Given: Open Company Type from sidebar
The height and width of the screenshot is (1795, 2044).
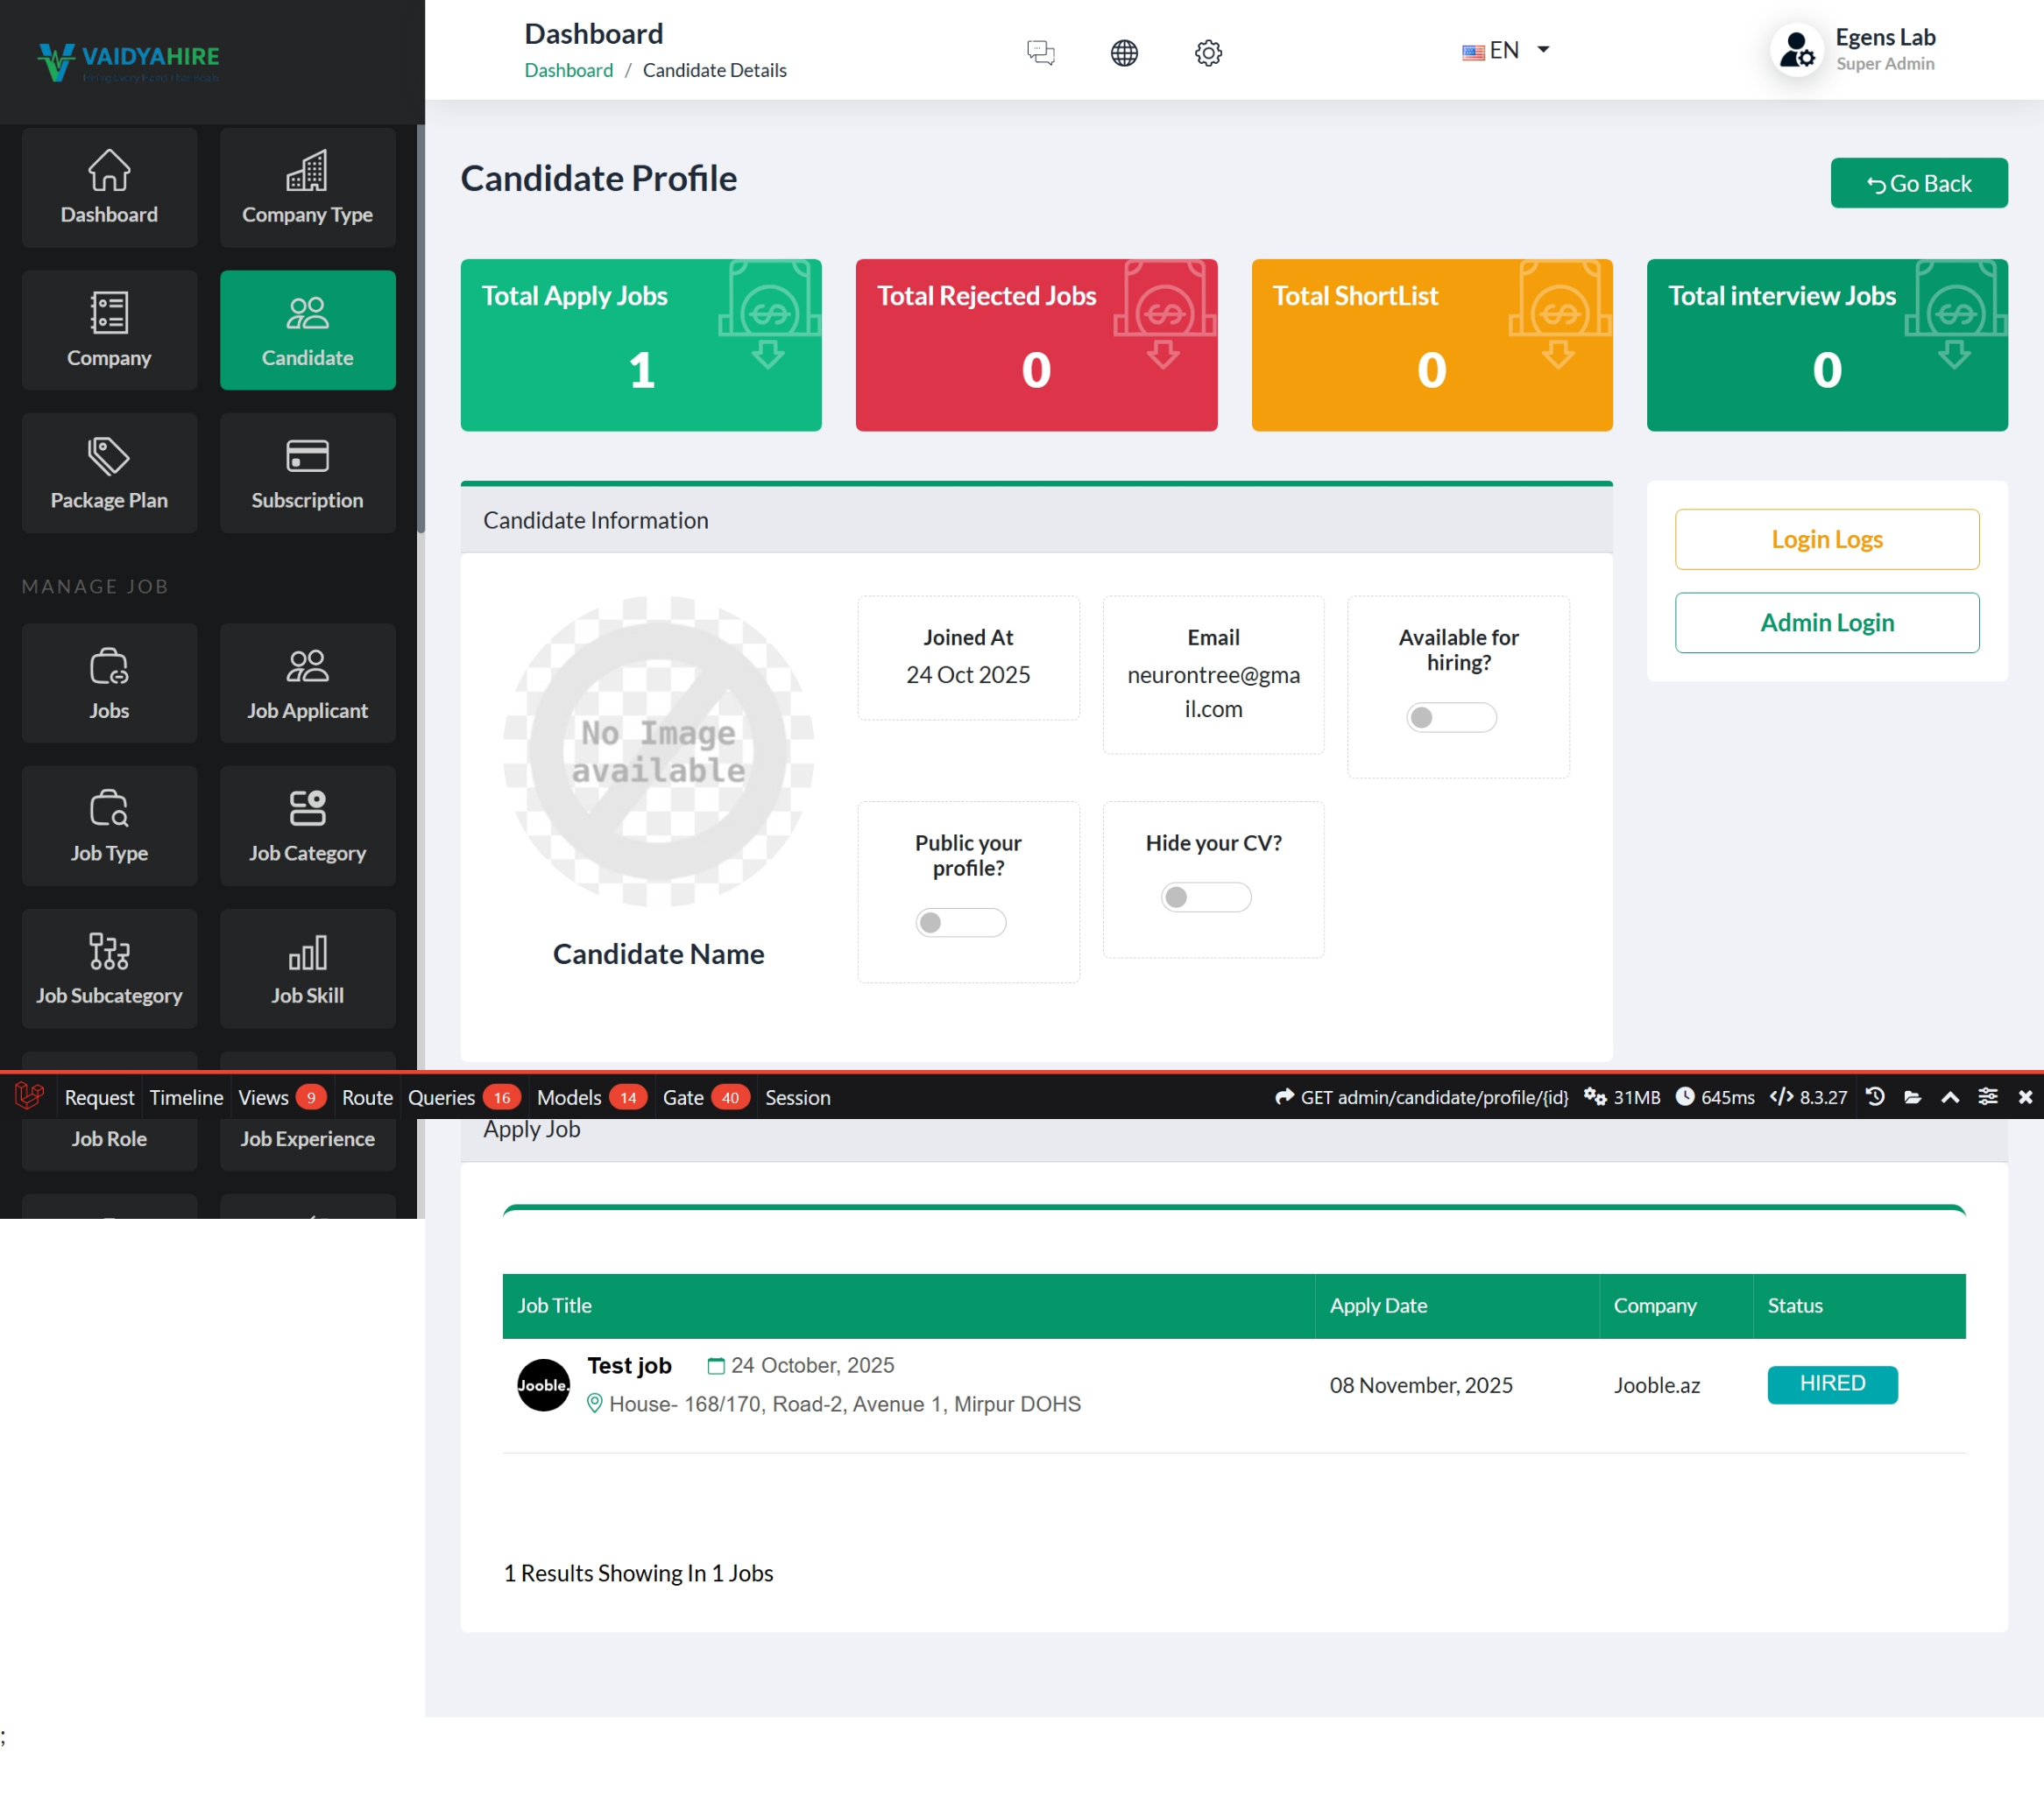Looking at the screenshot, I should (307, 188).
